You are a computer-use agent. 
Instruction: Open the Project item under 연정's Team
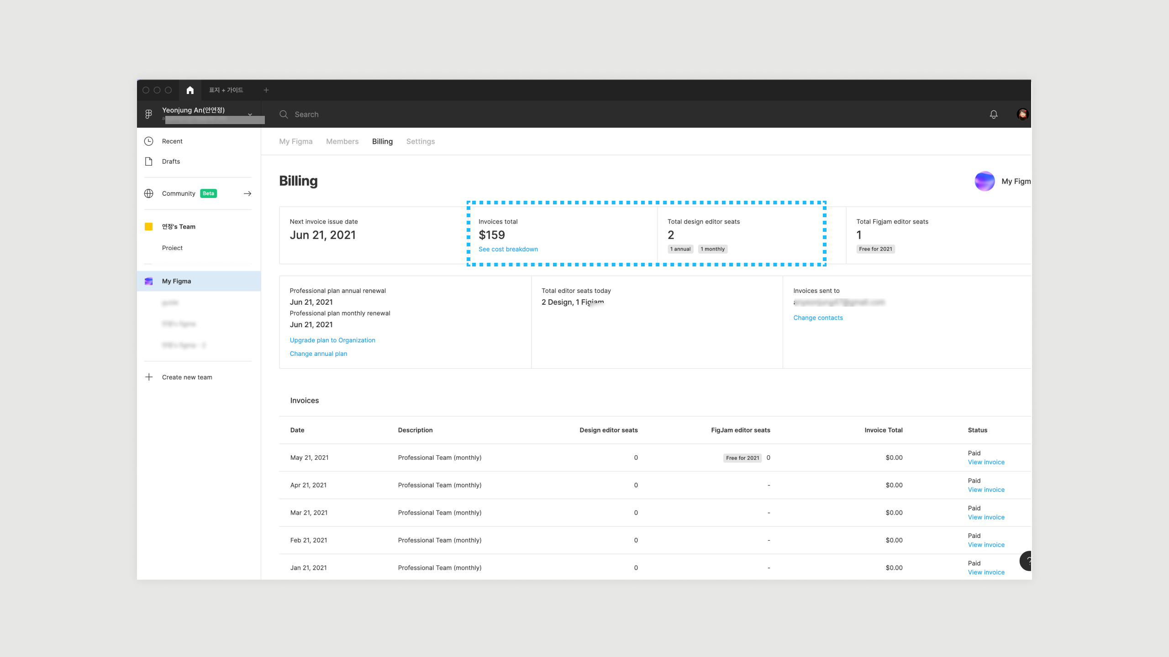coord(172,248)
